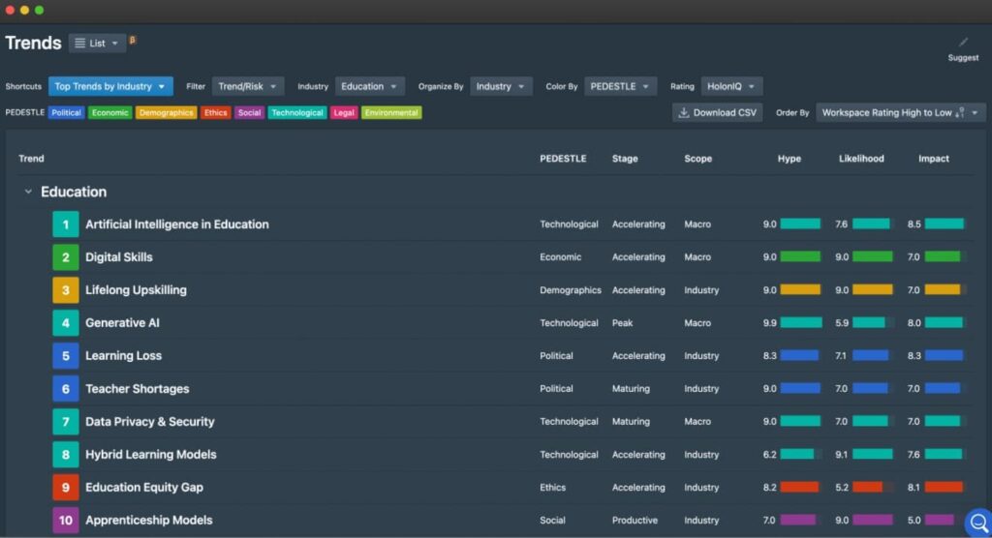Toggle the Environmental PEDESTLE tag
Image resolution: width=992 pixels, height=538 pixels.
tap(391, 113)
